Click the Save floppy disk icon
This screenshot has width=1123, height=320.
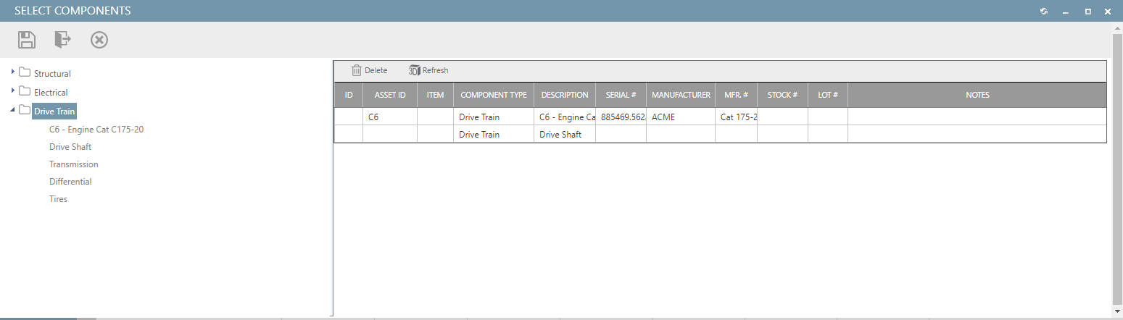27,40
